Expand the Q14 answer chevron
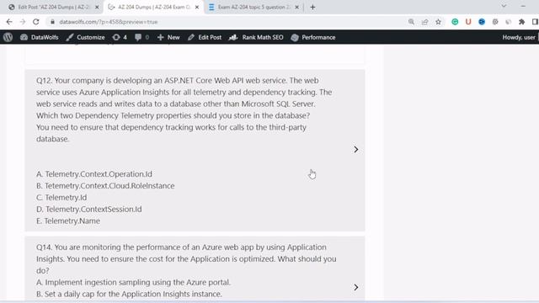This screenshot has width=539, height=303. (x=355, y=287)
